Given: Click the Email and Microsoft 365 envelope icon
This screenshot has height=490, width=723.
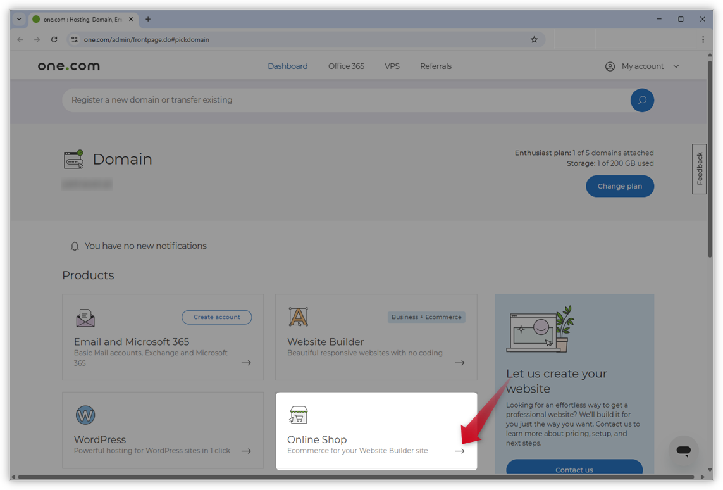Looking at the screenshot, I should point(85,318).
